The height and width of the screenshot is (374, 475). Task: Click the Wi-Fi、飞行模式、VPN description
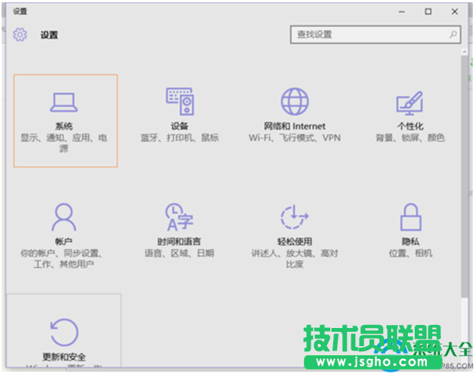[x=295, y=138]
